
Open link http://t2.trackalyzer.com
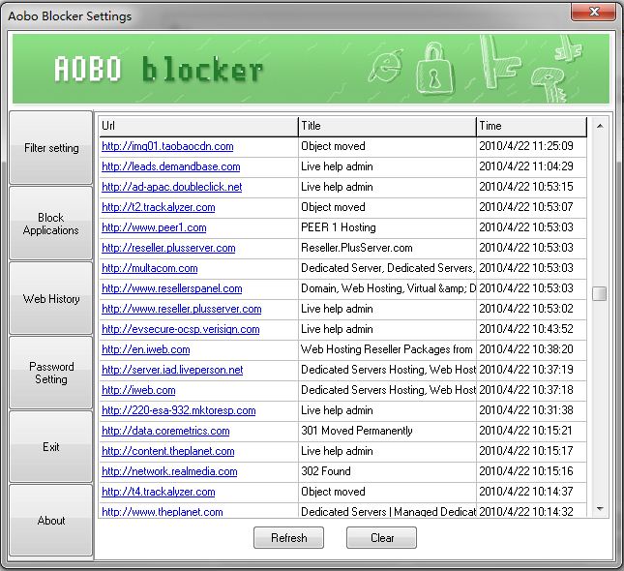[x=159, y=207]
